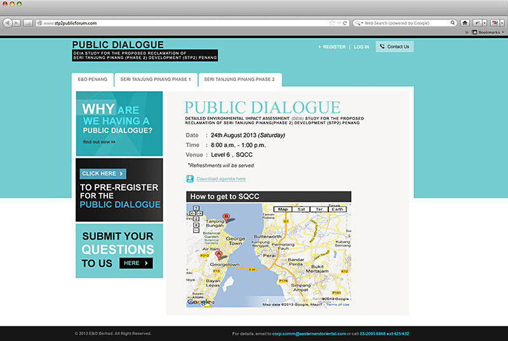Open the REGISTER link

coord(334,47)
